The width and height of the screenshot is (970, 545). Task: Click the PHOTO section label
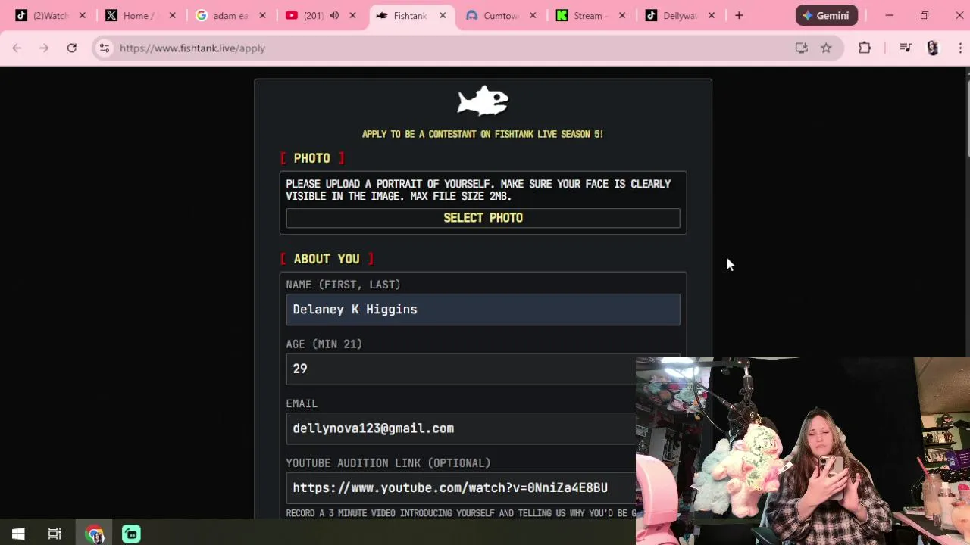pyautogui.click(x=312, y=158)
